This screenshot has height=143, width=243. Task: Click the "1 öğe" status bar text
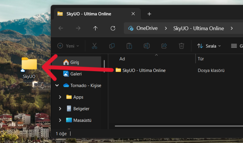tap(61, 134)
